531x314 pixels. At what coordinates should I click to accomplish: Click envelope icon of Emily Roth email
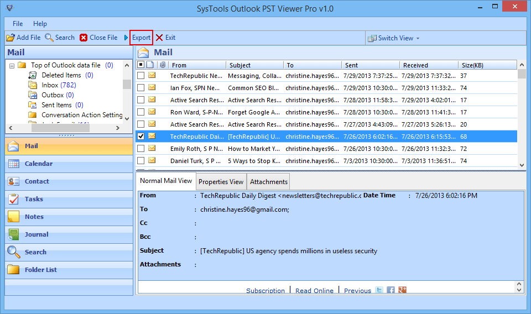pos(152,148)
